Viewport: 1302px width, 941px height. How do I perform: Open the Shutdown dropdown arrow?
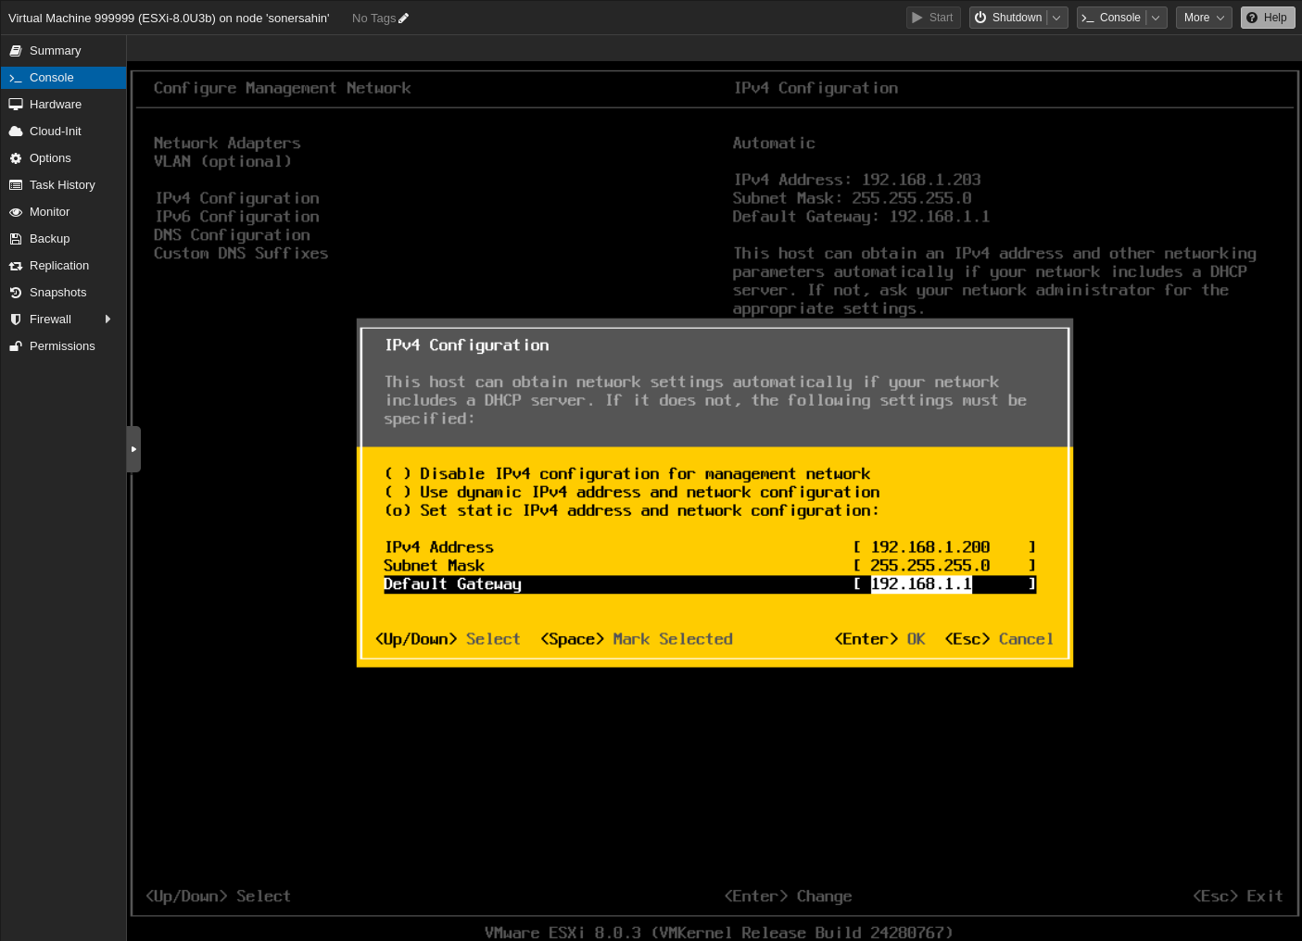pyautogui.click(x=1056, y=17)
